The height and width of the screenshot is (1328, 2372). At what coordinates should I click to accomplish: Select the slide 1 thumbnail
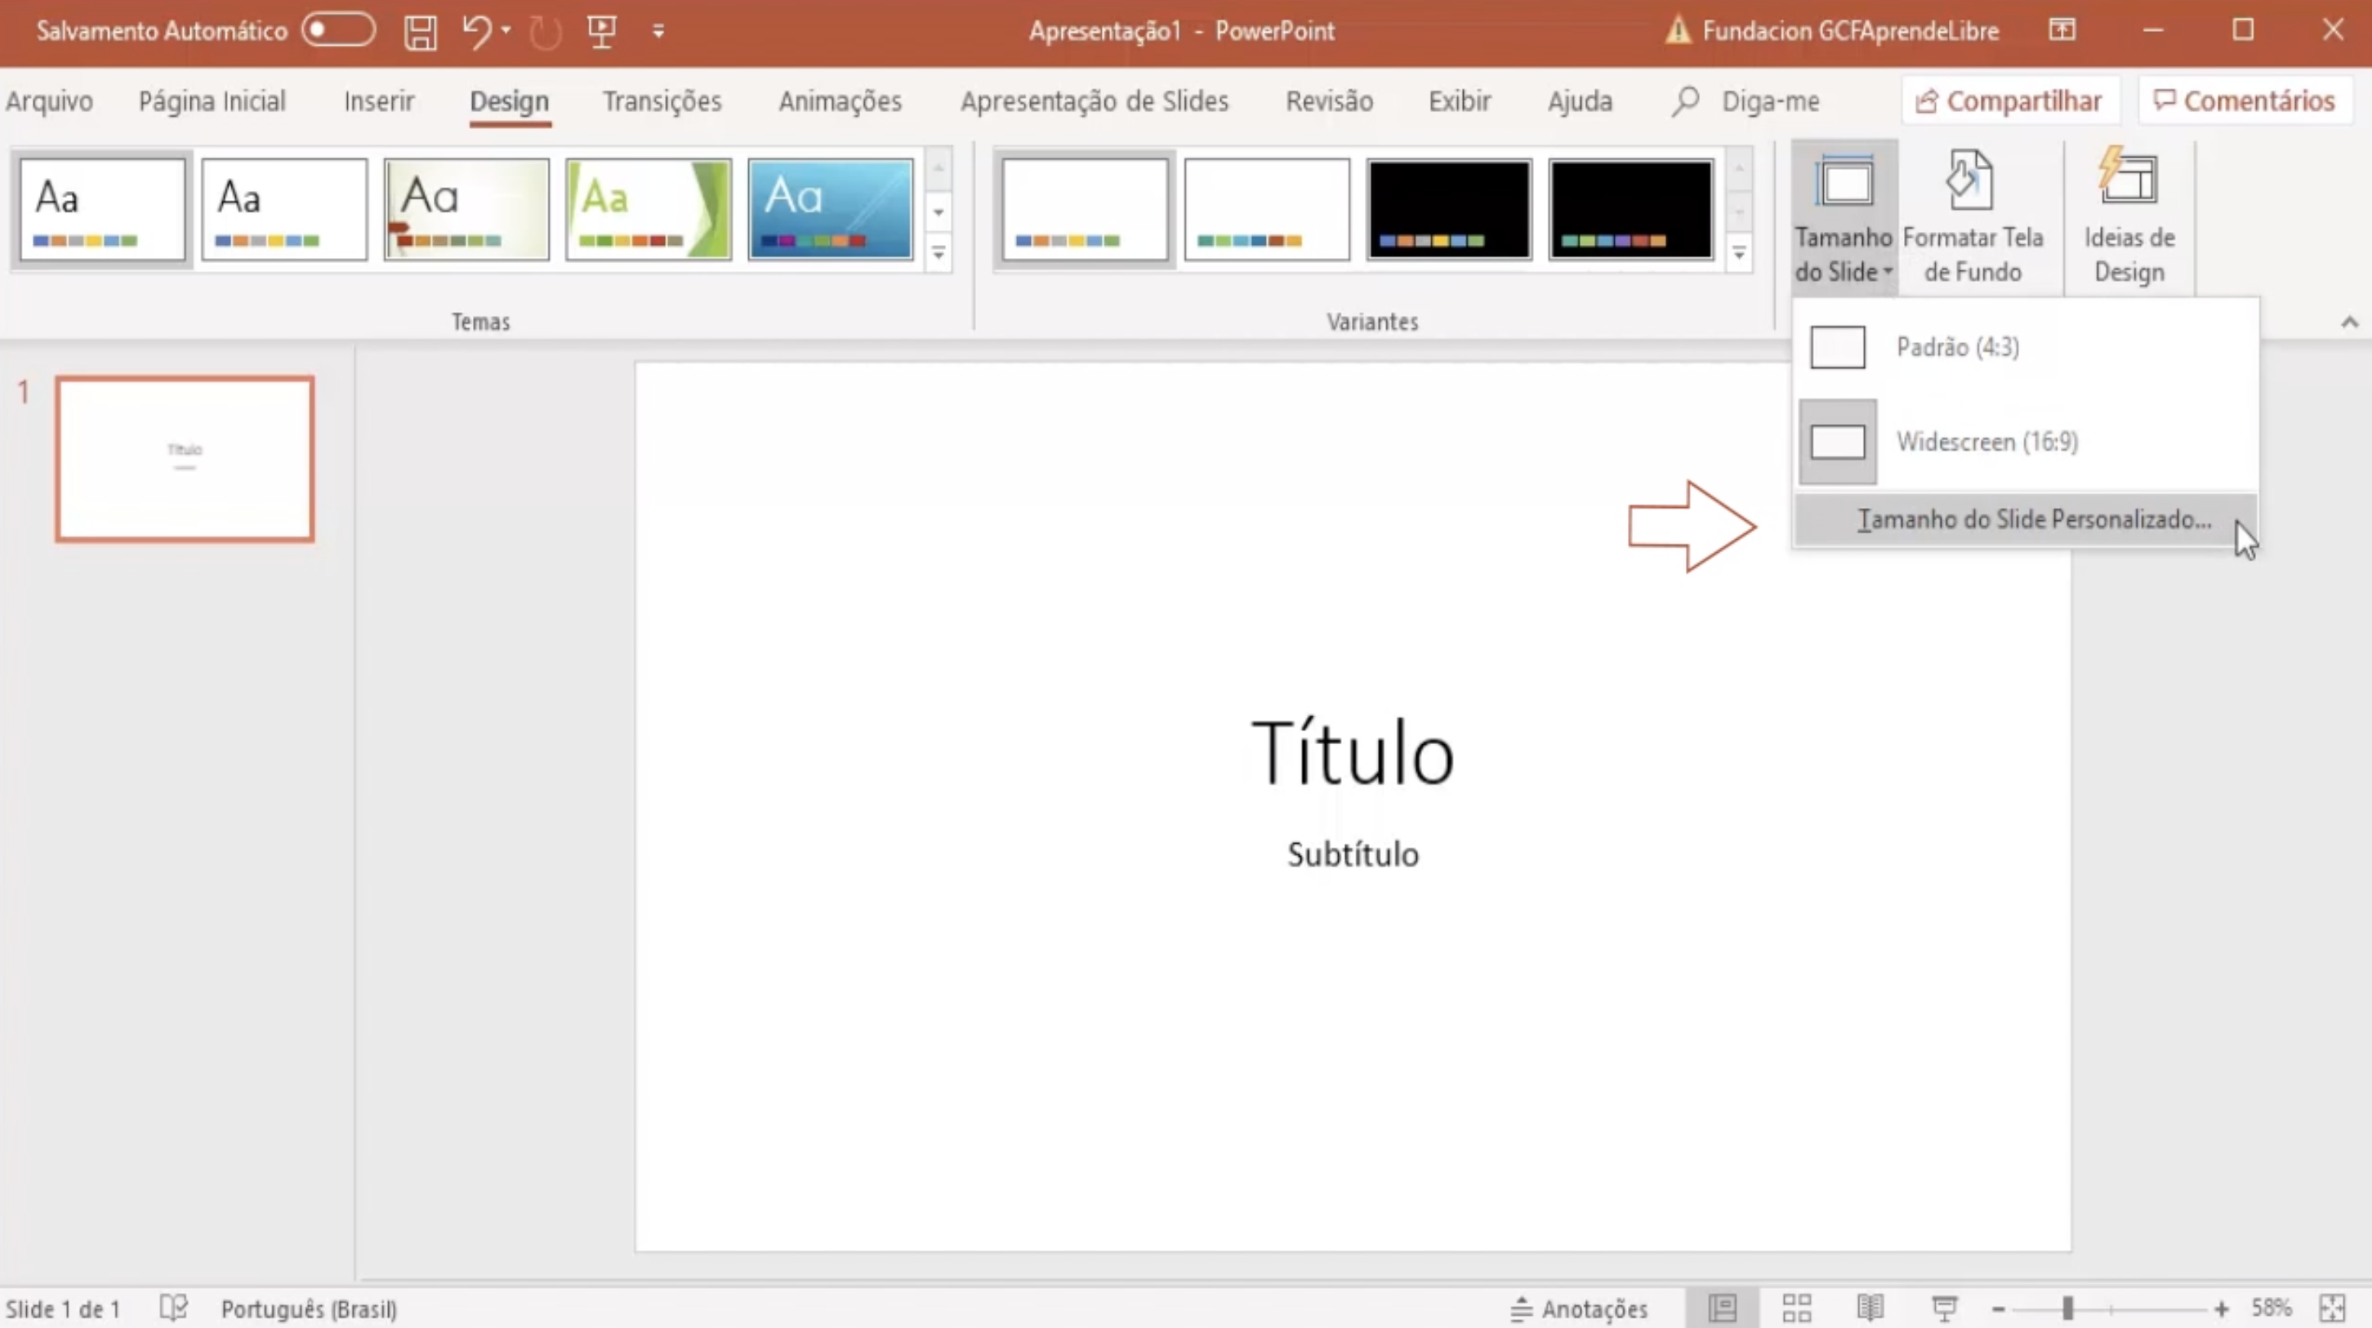click(184, 457)
